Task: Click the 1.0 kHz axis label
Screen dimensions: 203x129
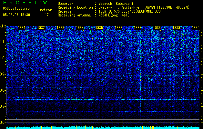Action: 3,58
